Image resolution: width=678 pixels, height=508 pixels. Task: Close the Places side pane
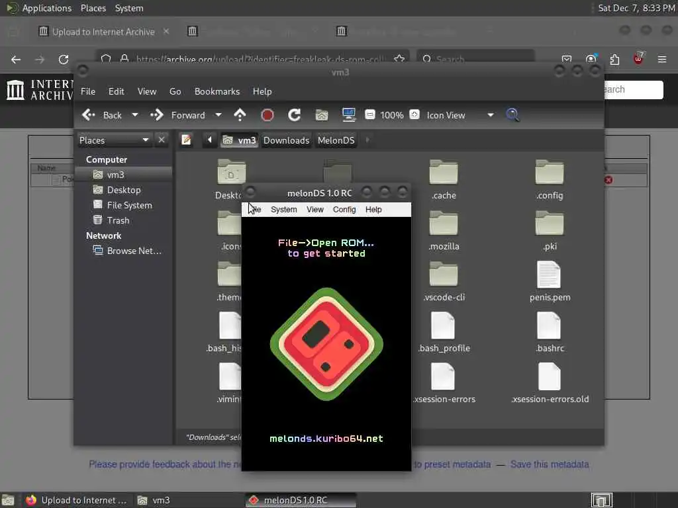coord(162,140)
